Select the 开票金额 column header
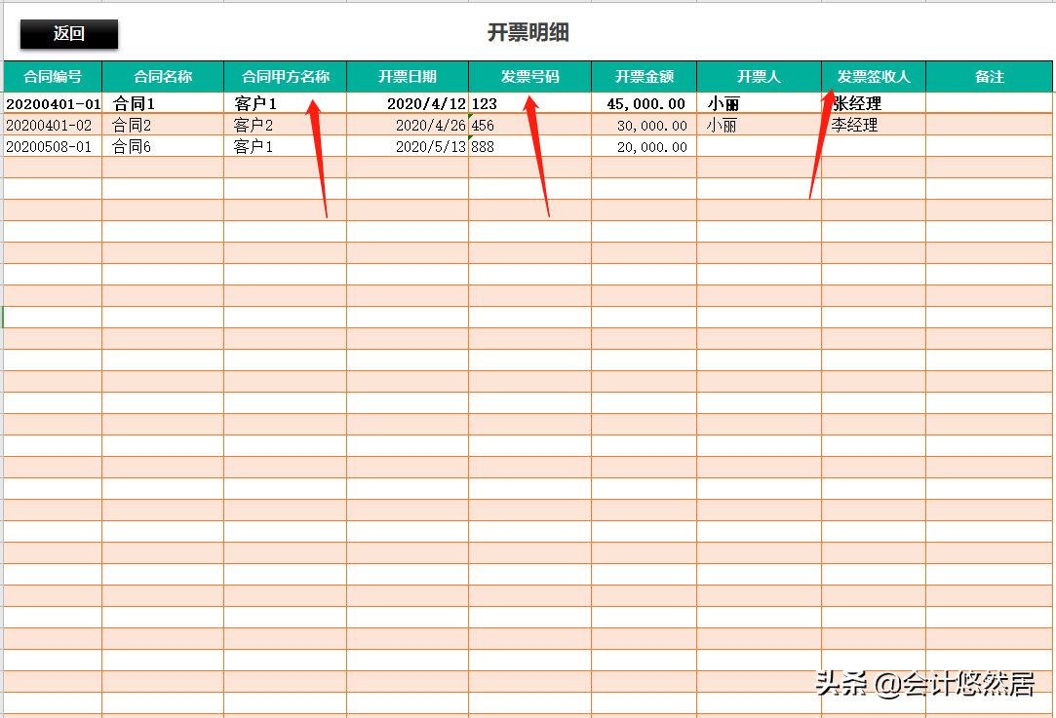The width and height of the screenshot is (1056, 718). (x=644, y=76)
